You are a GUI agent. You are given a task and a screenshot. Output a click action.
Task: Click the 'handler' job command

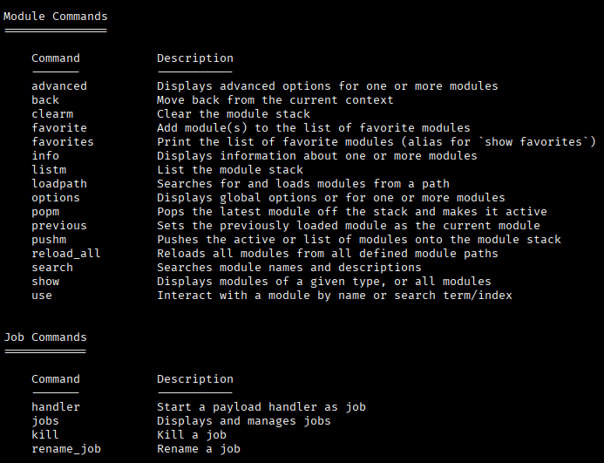coord(56,407)
